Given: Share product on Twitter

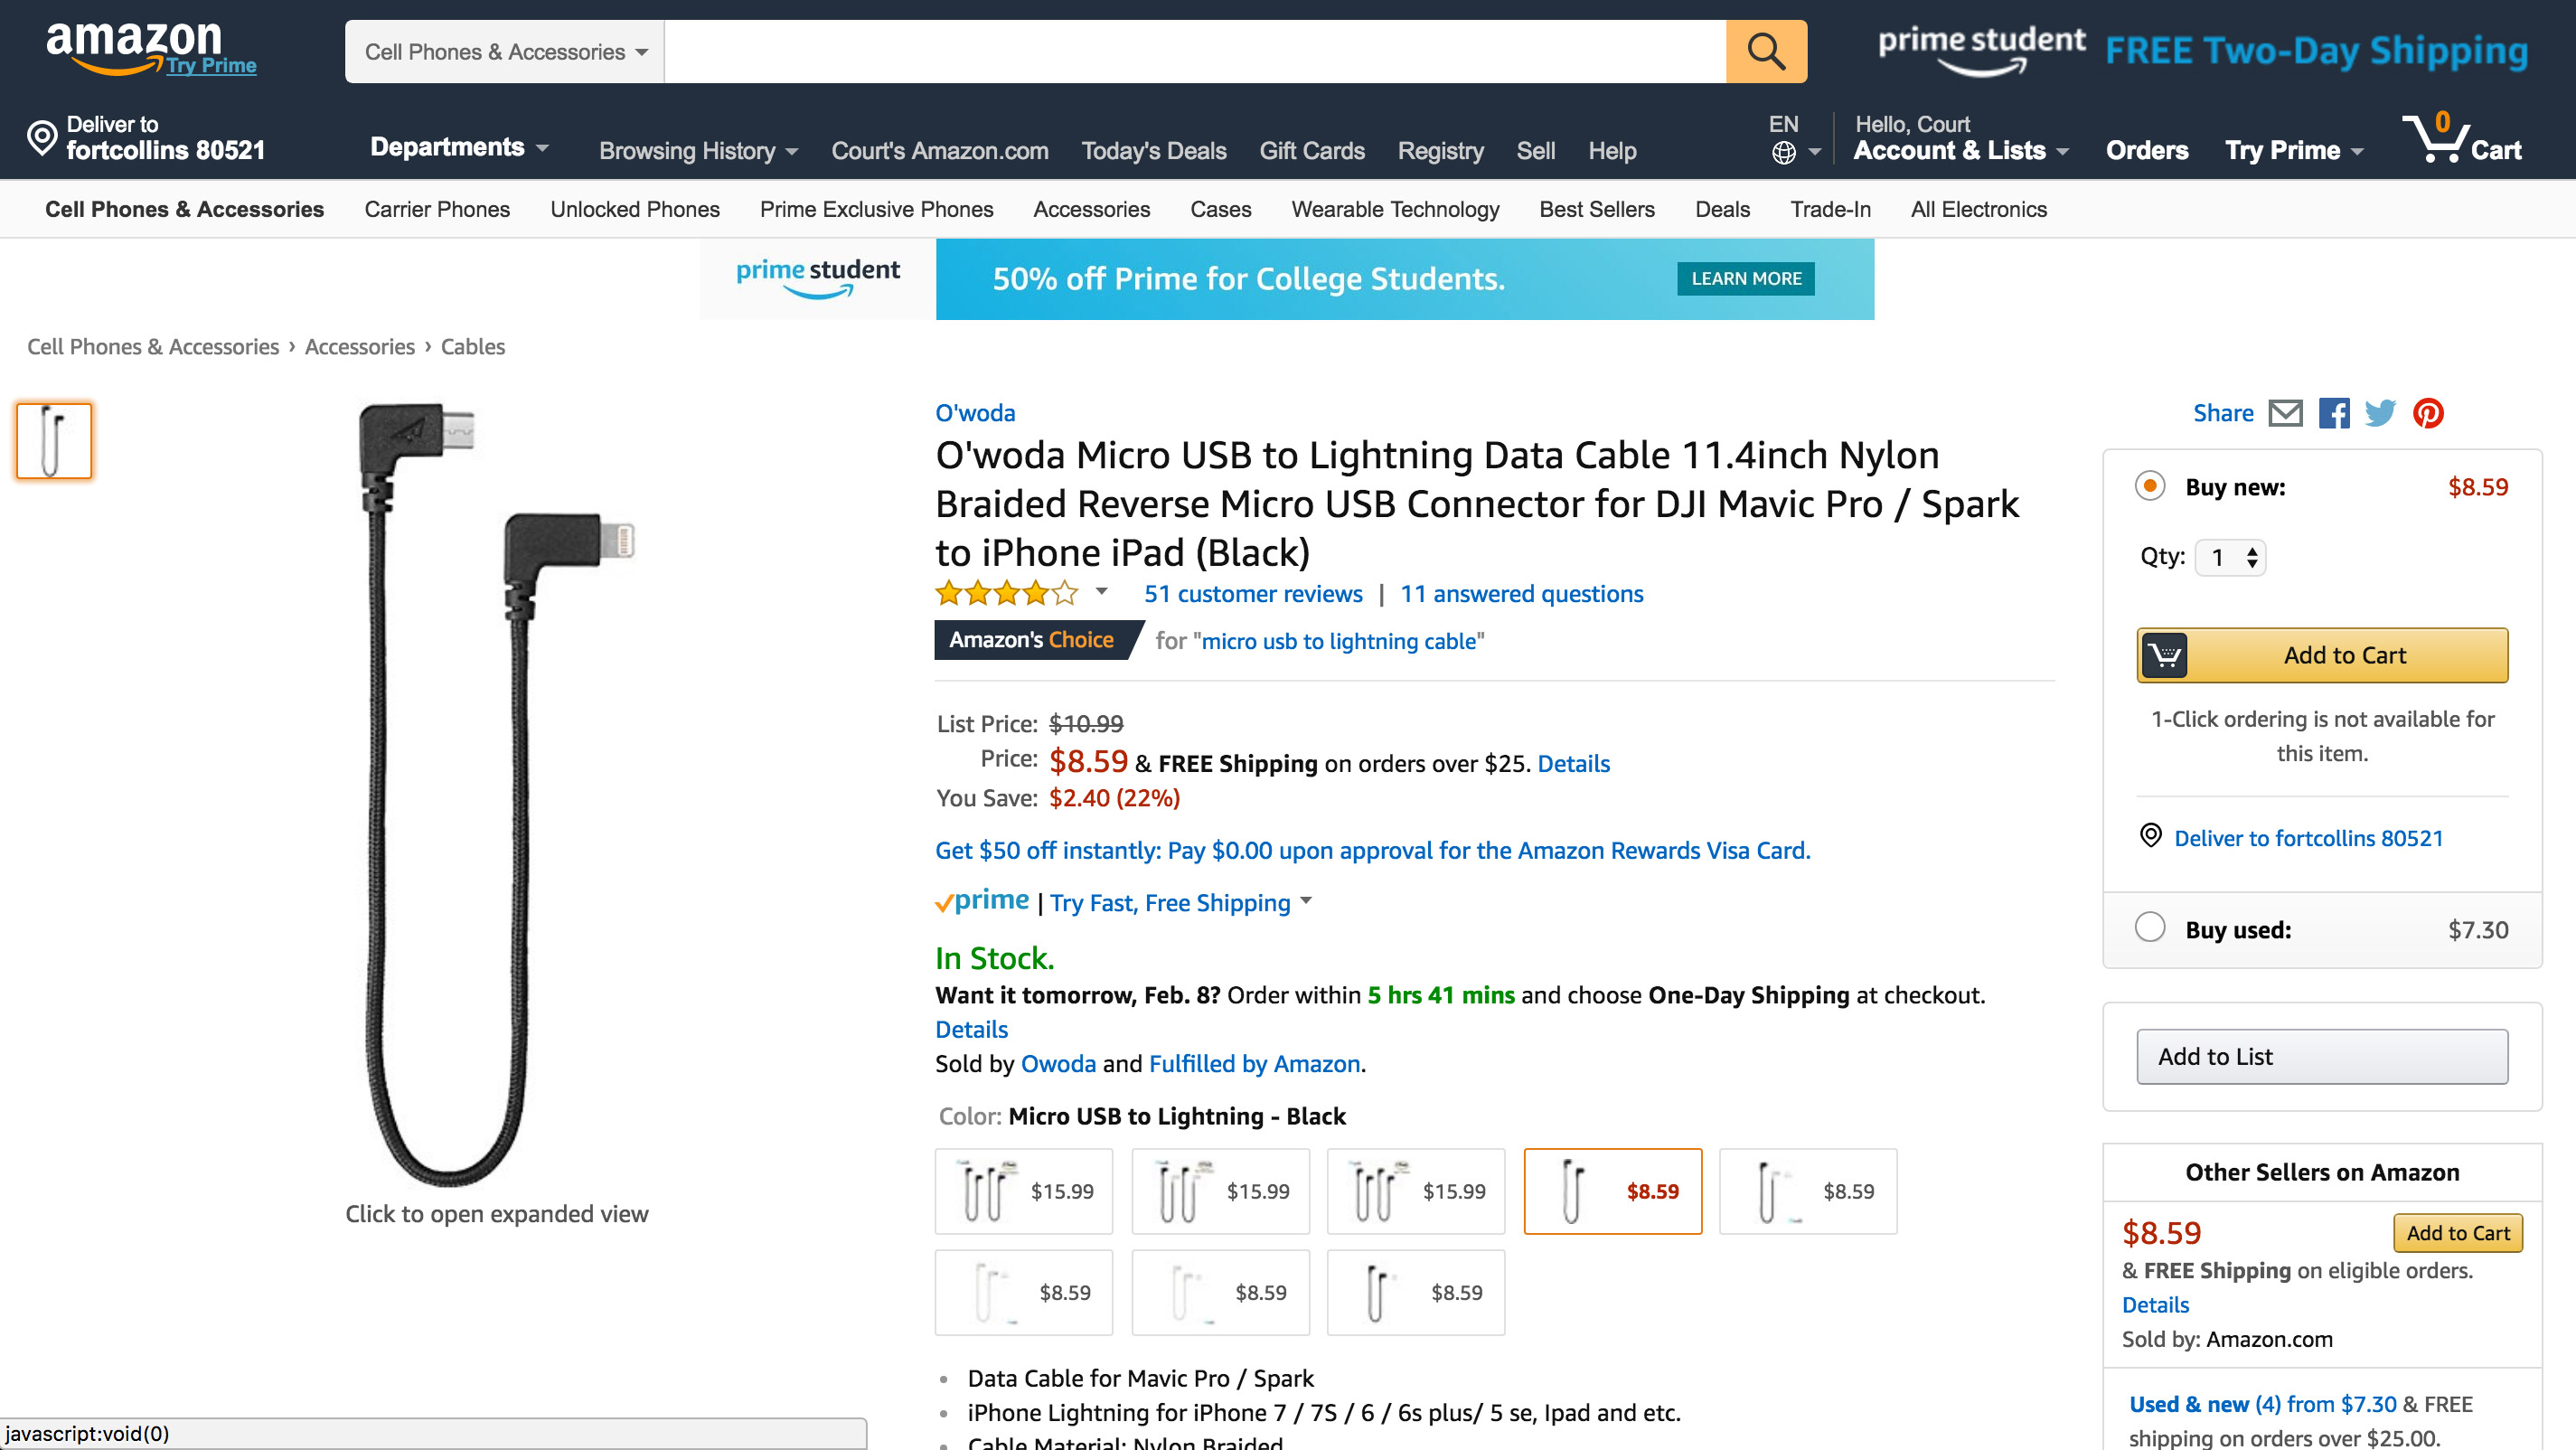Looking at the screenshot, I should pyautogui.click(x=2380, y=413).
